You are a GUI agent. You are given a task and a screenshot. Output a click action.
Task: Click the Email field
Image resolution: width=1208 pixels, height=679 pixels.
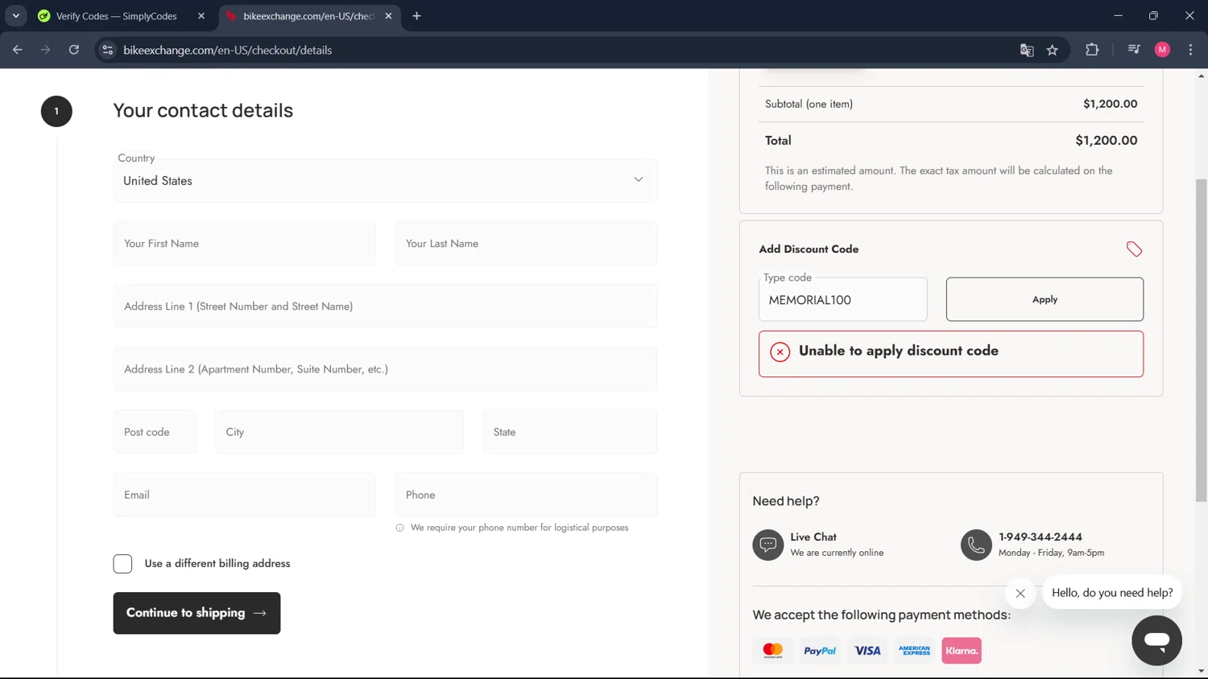coord(244,495)
